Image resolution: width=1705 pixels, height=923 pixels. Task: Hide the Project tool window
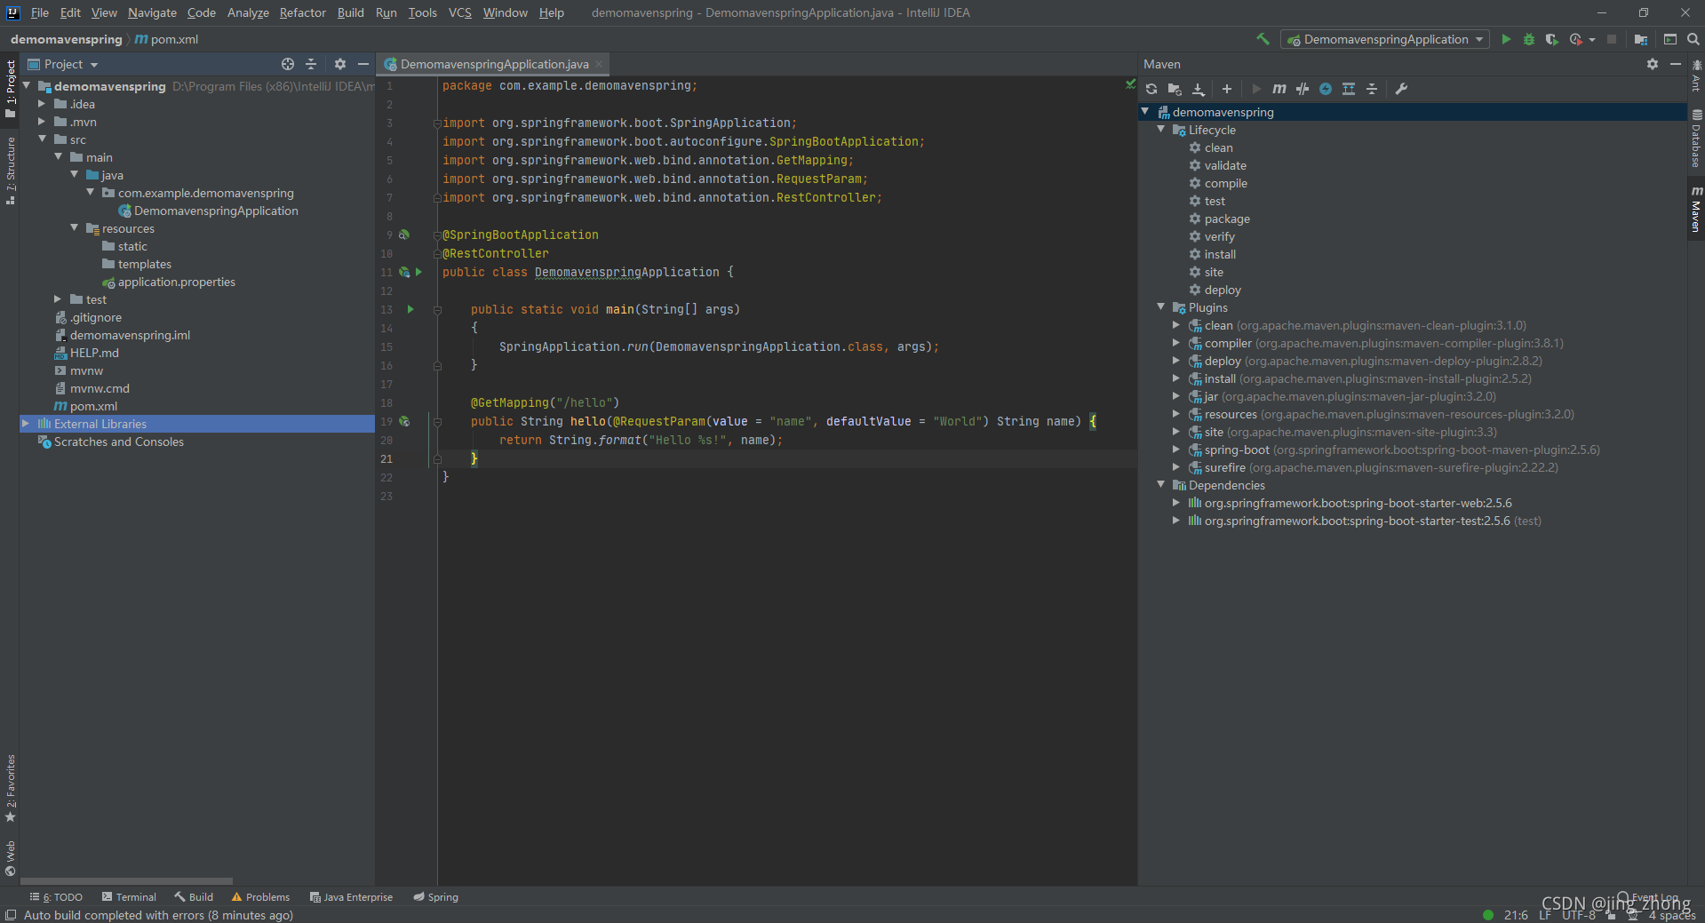coord(363,64)
